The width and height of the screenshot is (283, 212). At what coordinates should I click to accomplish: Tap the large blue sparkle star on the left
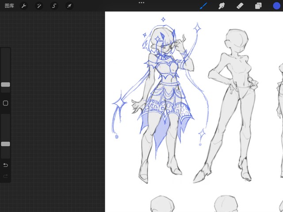coord(119,103)
